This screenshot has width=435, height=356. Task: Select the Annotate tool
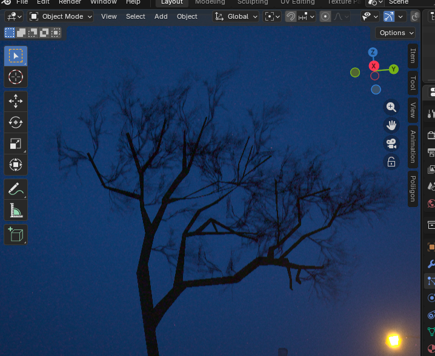coord(16,189)
